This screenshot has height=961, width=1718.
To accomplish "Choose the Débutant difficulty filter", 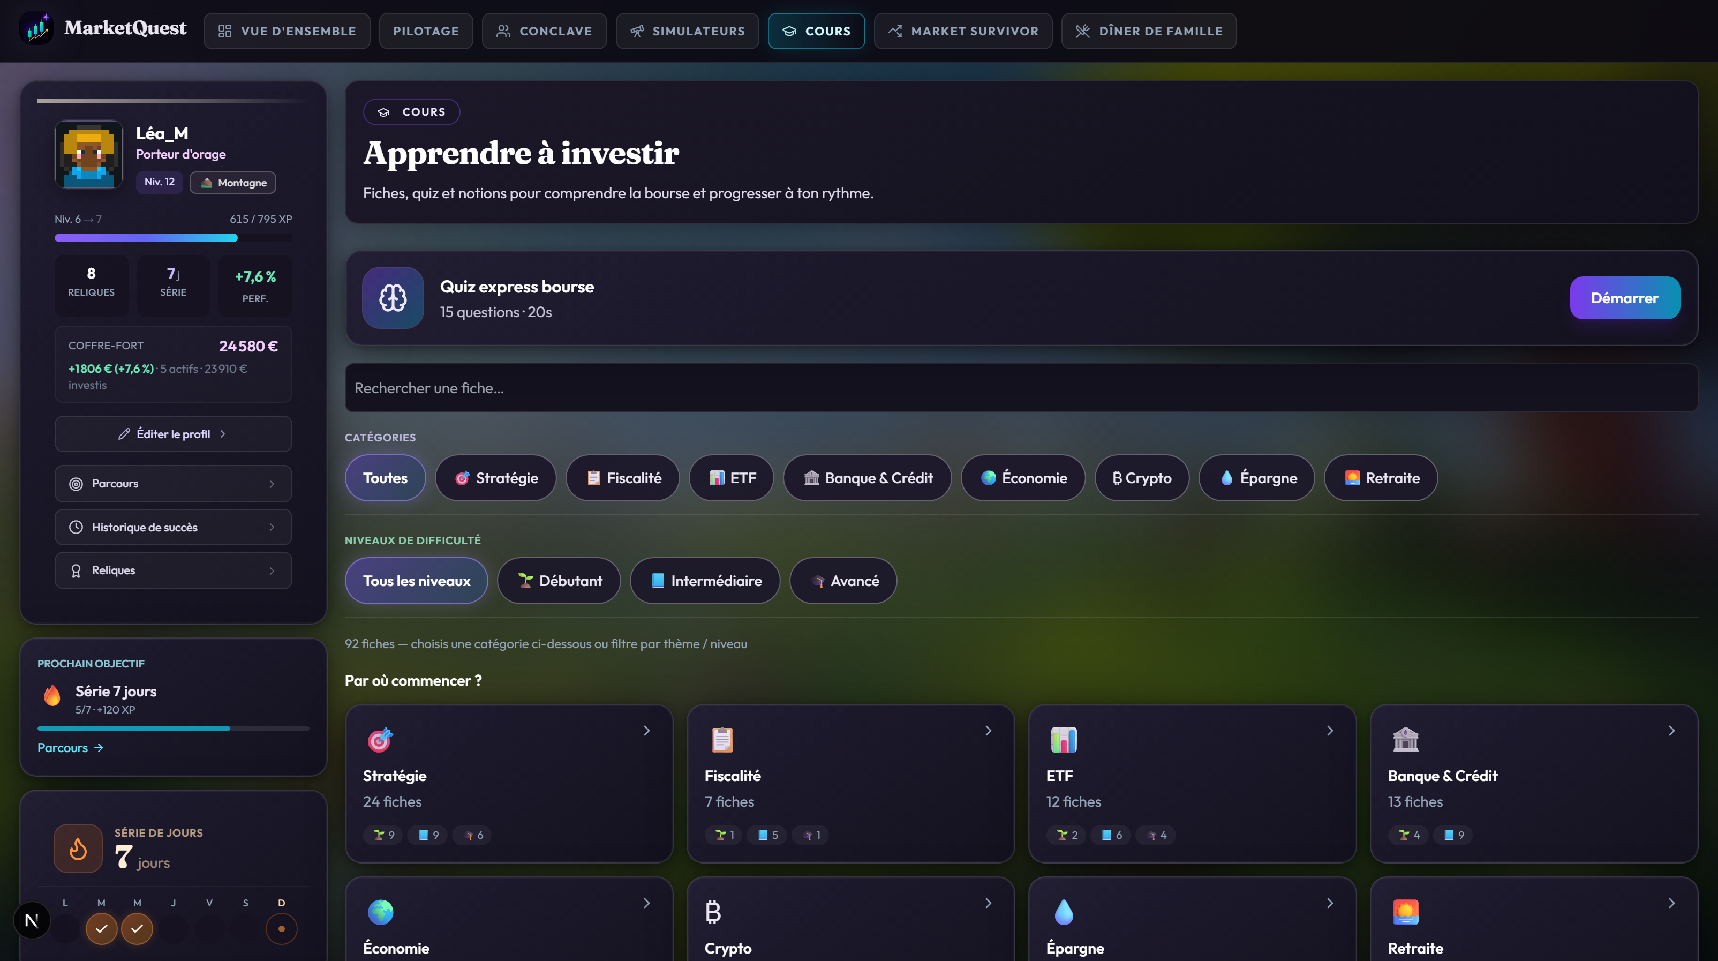I will point(559,581).
